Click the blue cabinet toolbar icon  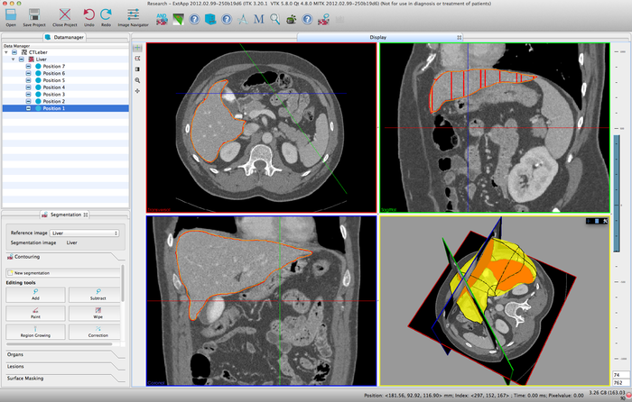[210, 19]
